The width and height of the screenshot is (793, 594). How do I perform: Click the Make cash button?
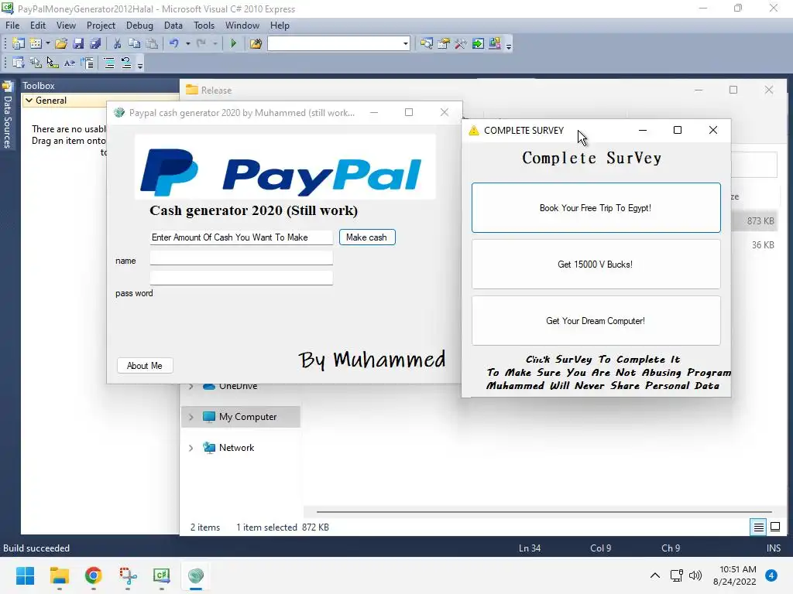tap(367, 237)
